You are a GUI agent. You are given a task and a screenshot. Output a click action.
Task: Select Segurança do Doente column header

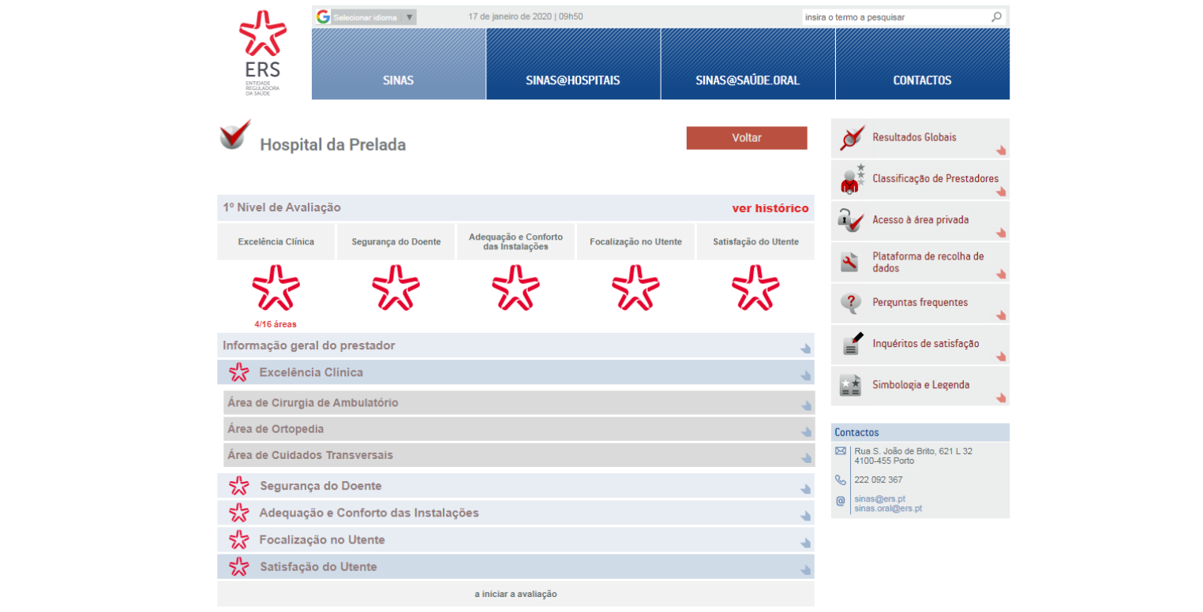coord(396,241)
